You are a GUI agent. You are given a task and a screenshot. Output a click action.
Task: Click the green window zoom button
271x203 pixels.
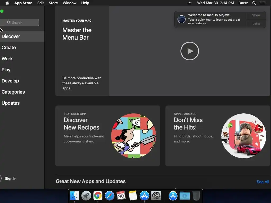(2, 11)
